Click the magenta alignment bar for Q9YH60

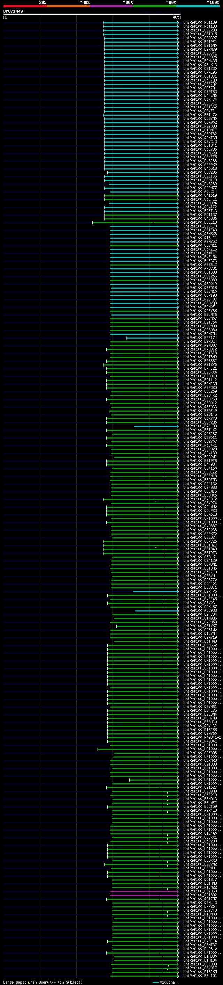(144, 891)
